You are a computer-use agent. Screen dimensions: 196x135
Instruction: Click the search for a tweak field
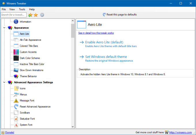(x=13, y=15)
